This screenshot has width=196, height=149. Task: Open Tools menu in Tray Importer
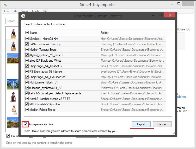pos(35,11)
